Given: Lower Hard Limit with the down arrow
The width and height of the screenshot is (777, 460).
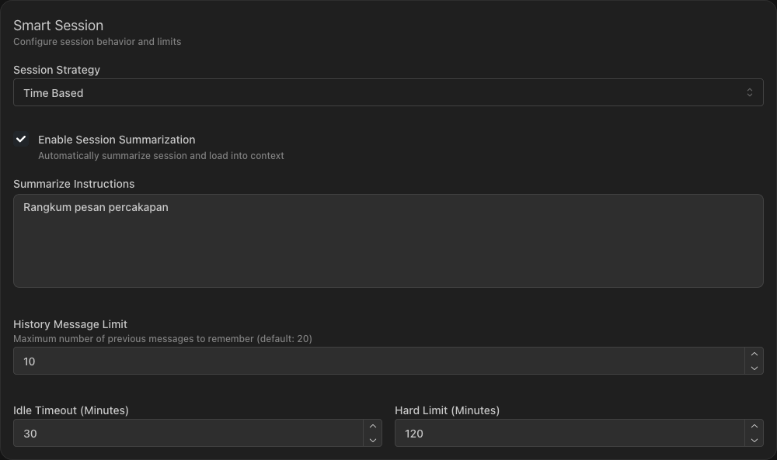Looking at the screenshot, I should 754,441.
